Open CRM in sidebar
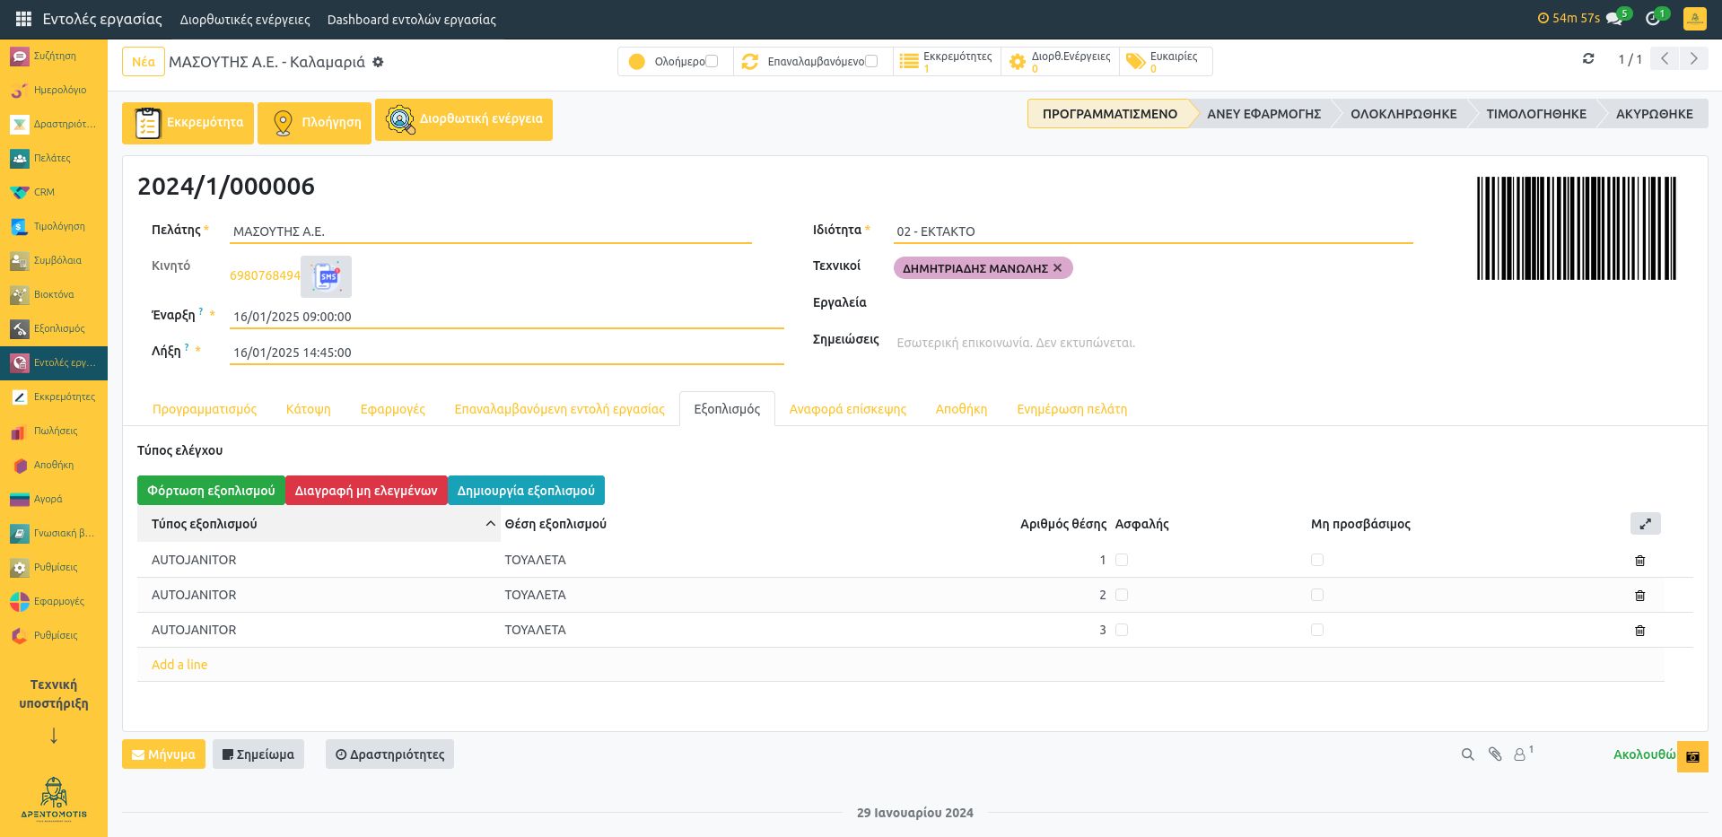Viewport: 1722px width, 837px height. click(54, 192)
